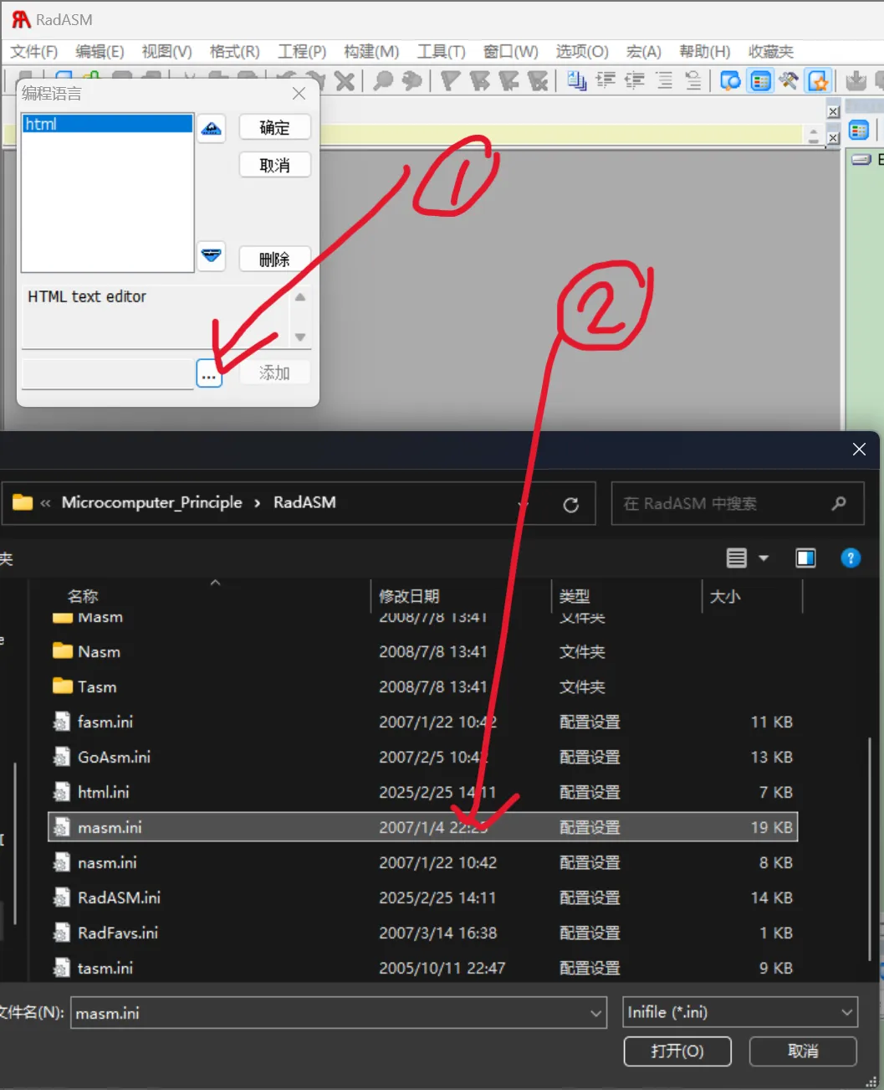Open the 工程(P) menu
This screenshot has width=884, height=1090.
point(302,51)
